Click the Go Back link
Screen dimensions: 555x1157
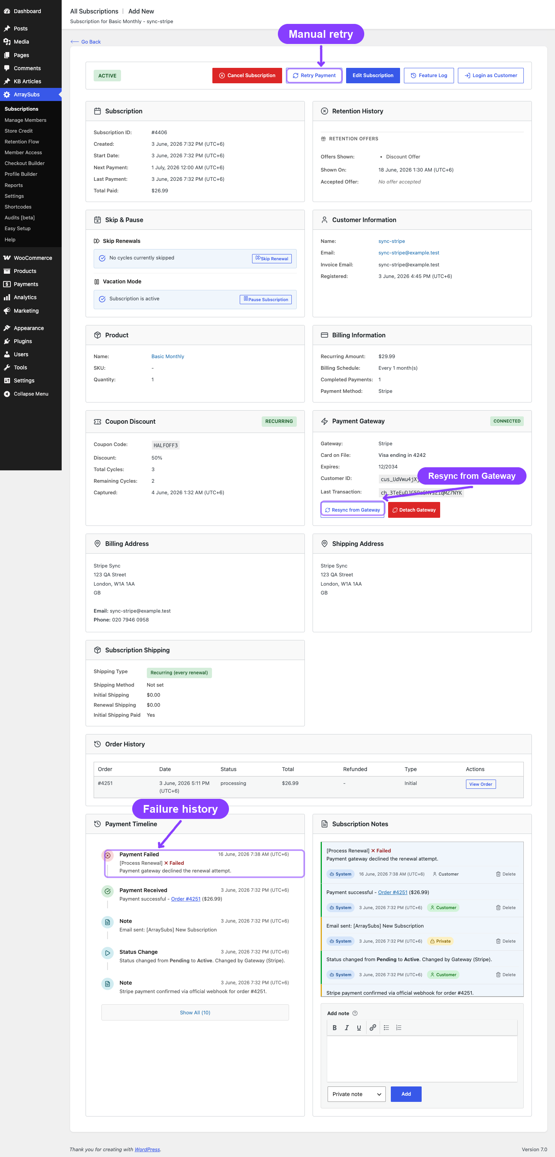[86, 42]
